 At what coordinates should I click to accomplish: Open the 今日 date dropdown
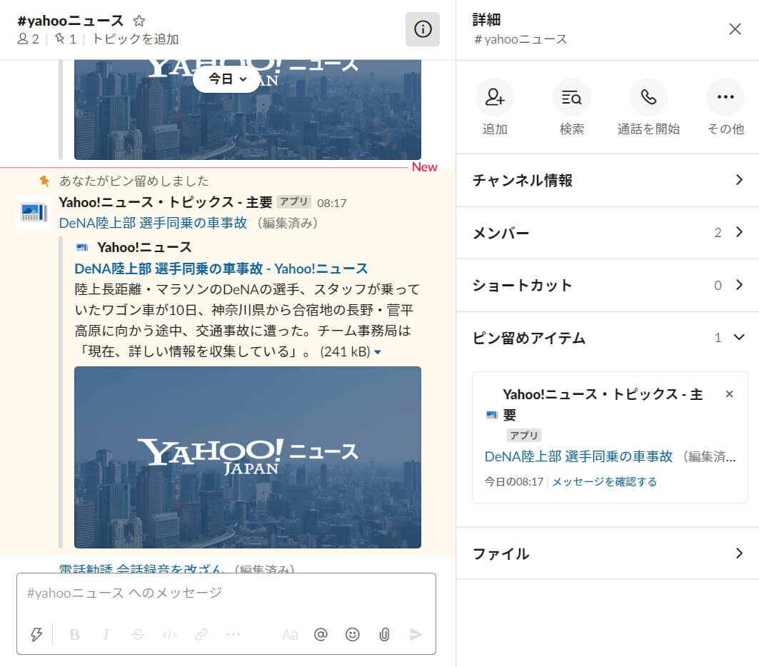pyautogui.click(x=226, y=79)
